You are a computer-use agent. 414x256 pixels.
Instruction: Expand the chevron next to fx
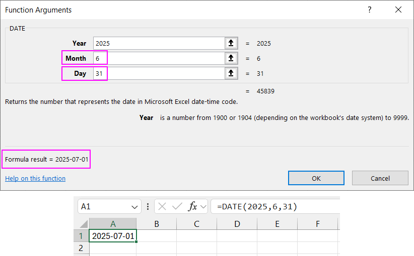click(203, 206)
